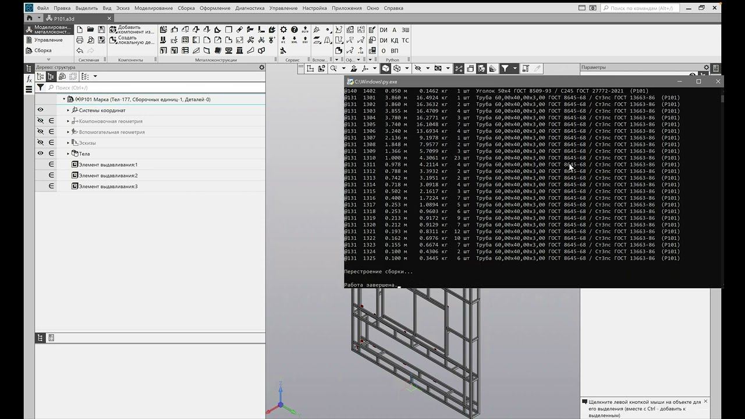Collapse the P101 Марка root node
The image size is (745, 419).
pos(64,100)
